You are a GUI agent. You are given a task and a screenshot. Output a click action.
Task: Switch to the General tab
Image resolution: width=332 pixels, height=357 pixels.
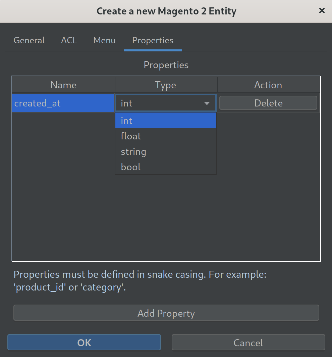[29, 41]
